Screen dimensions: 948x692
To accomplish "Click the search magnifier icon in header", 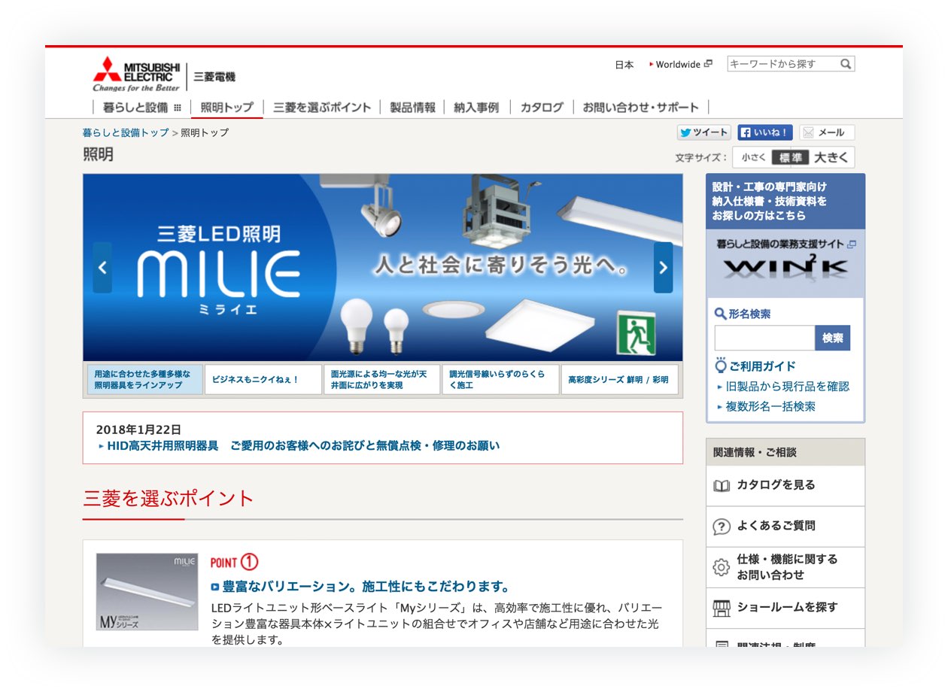I will [846, 64].
